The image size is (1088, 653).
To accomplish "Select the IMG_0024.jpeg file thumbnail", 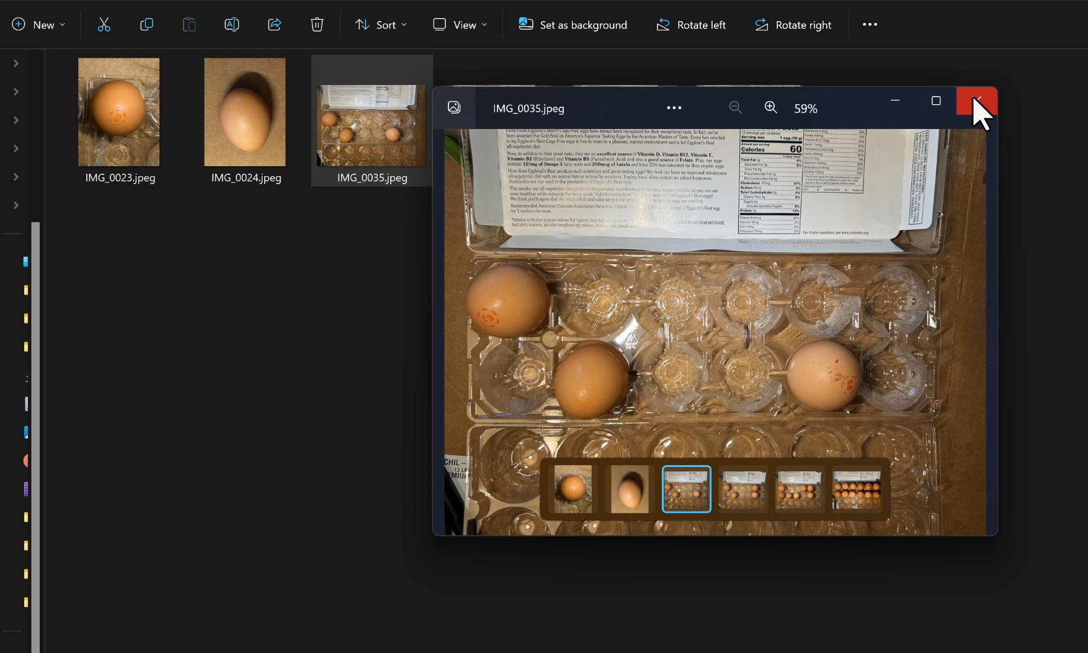I will (245, 112).
